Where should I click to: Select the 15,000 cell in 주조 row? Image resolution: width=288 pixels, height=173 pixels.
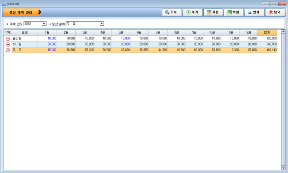(47, 50)
